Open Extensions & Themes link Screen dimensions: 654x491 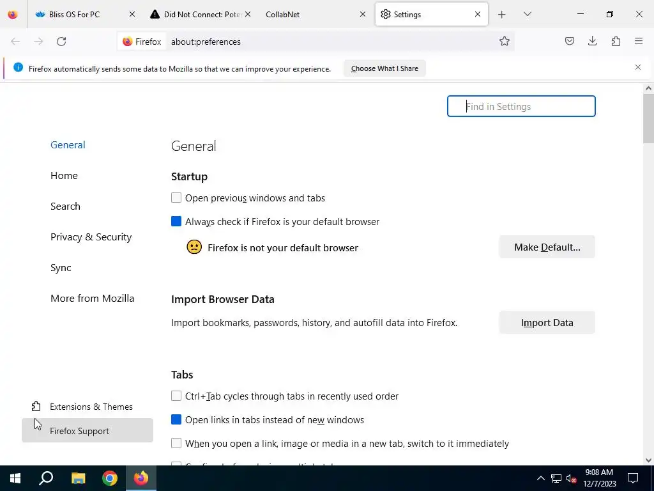87,406
